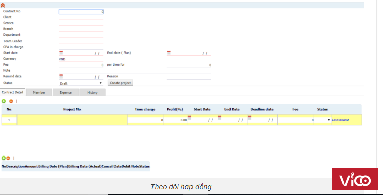Delete a billing row with the lower orange minus icon
Image resolution: width=383 pixels, height=195 pixels.
(8, 158)
